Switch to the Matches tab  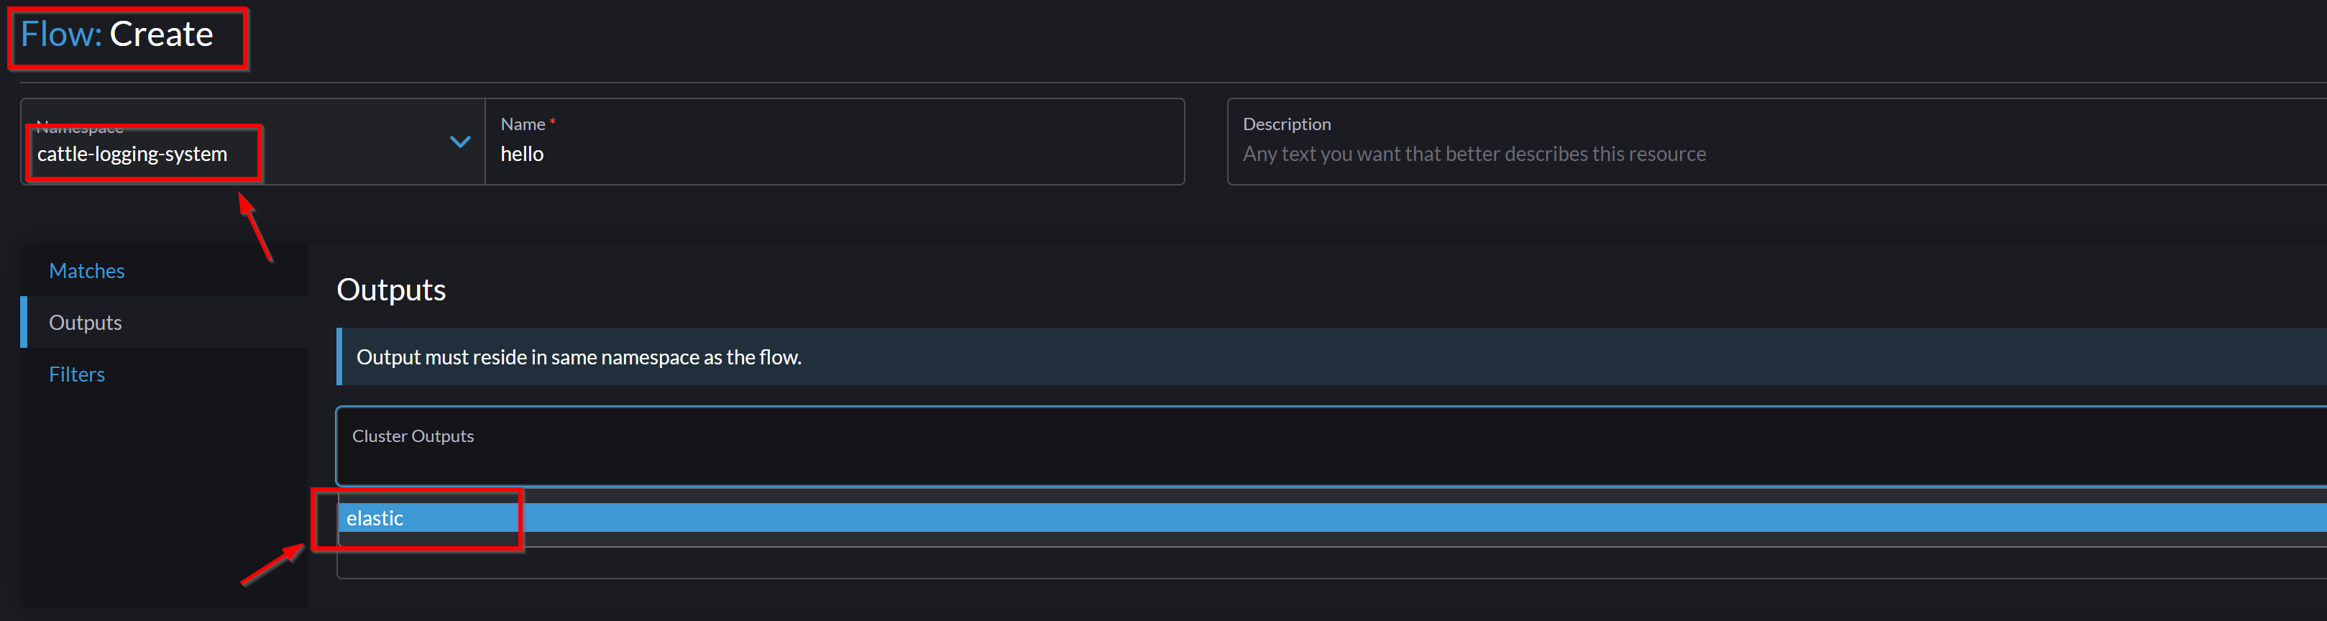87,270
